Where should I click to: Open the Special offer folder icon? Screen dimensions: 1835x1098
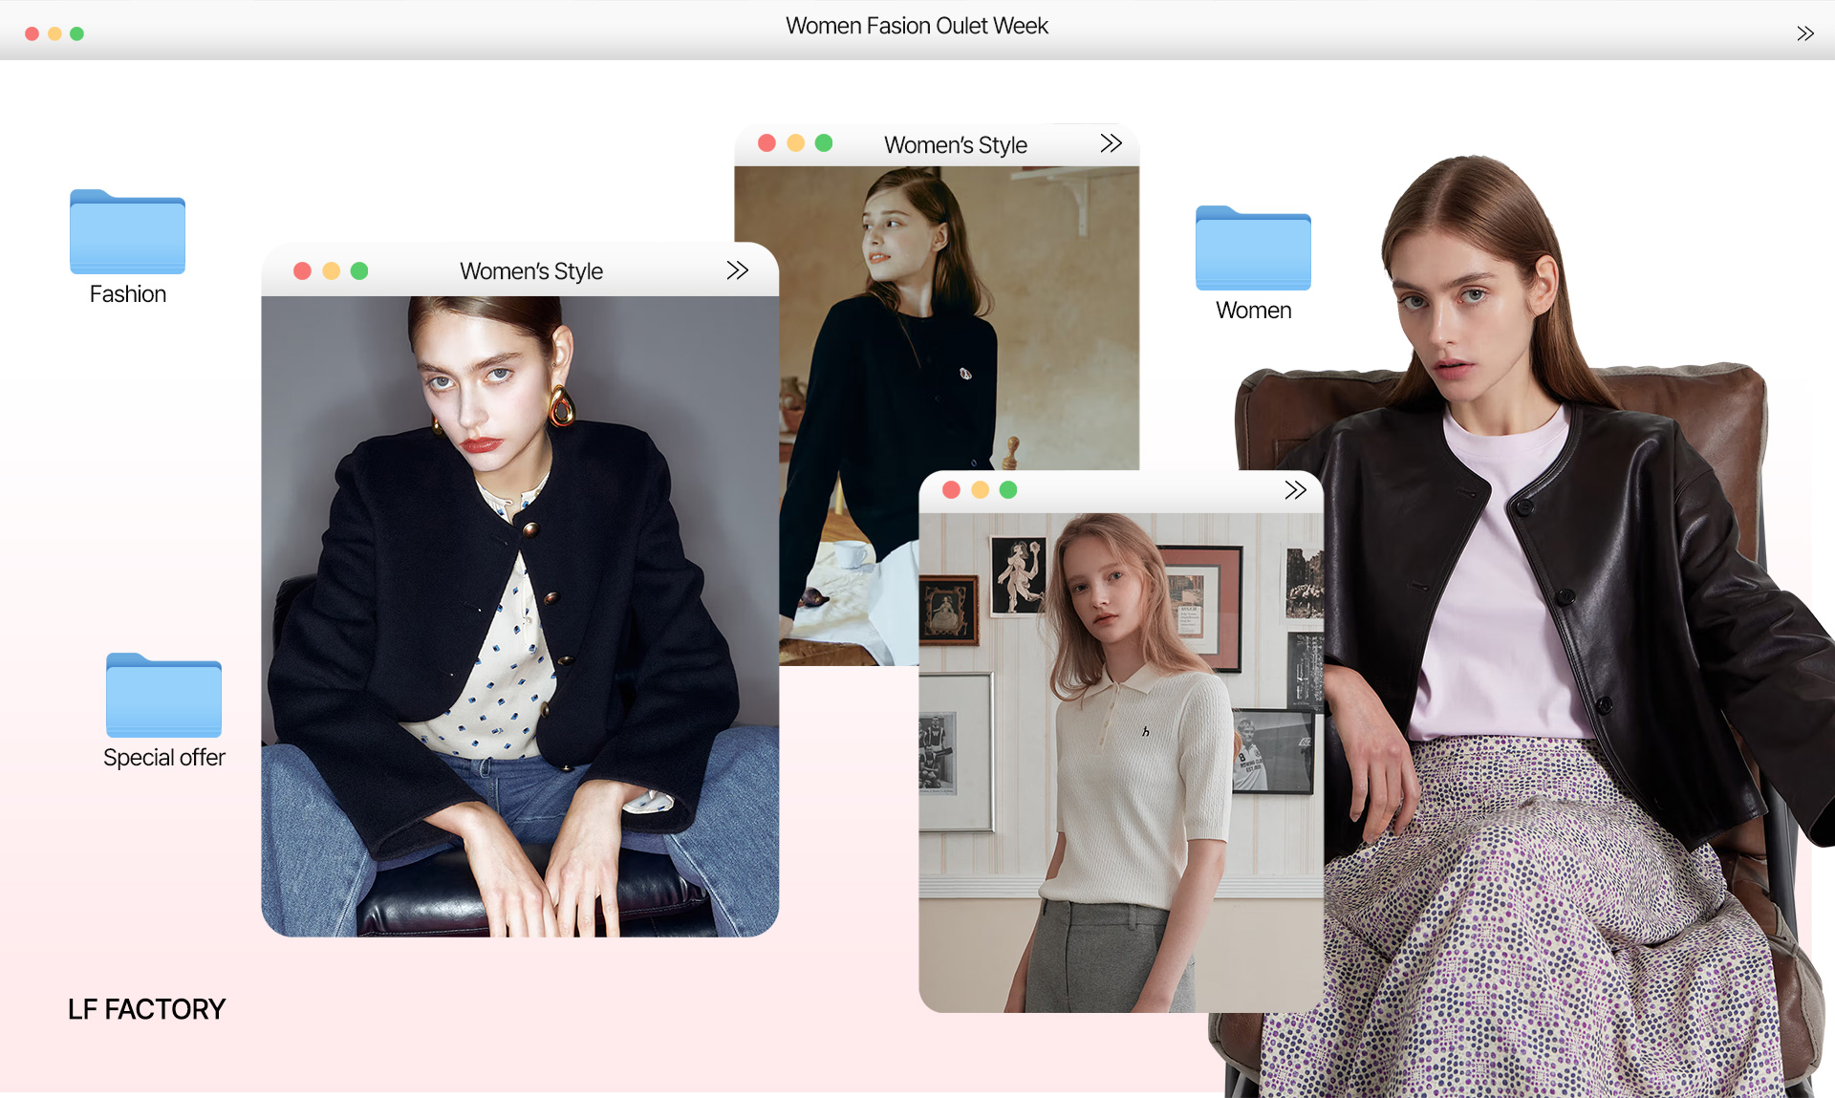163,696
